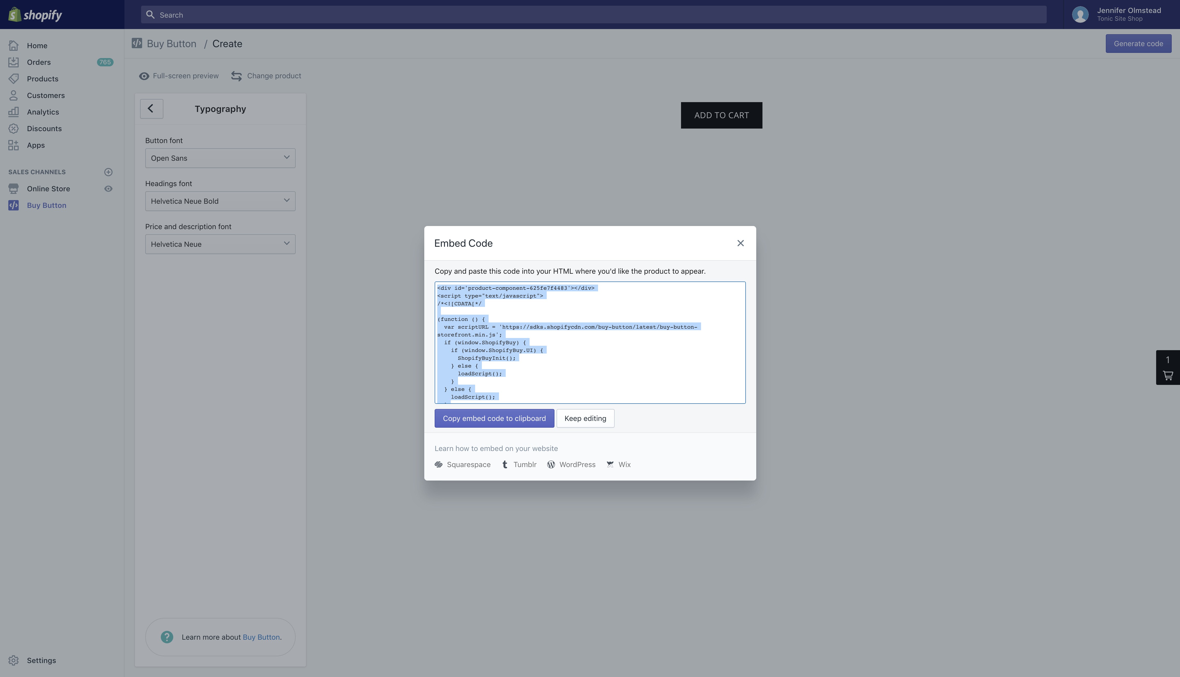Click the shopping cart icon tab
1180x677 pixels.
[x=1168, y=375]
